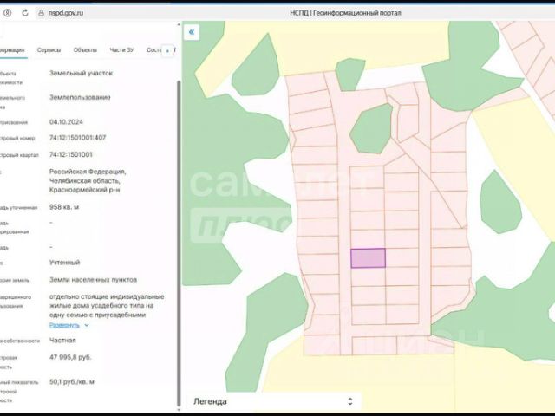Viewport: 555px width, 416px height.
Task: Select the highlighted purple land parcel
Action: pos(368,258)
